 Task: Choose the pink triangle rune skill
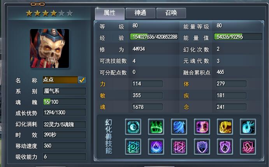pos(179,147)
